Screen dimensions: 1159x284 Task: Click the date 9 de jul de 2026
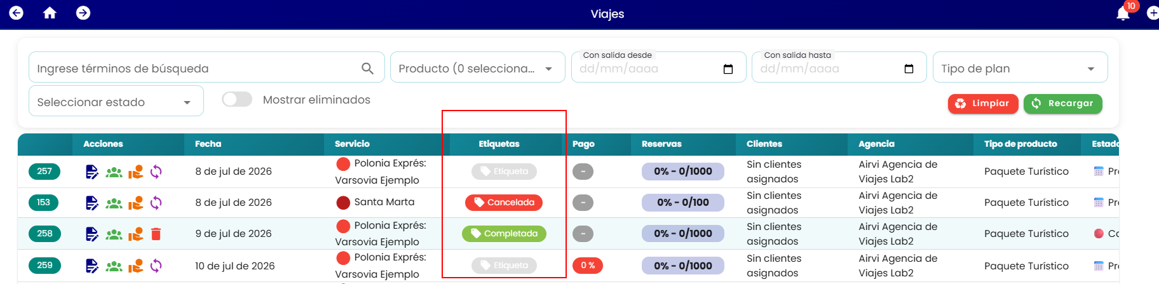pyautogui.click(x=233, y=234)
